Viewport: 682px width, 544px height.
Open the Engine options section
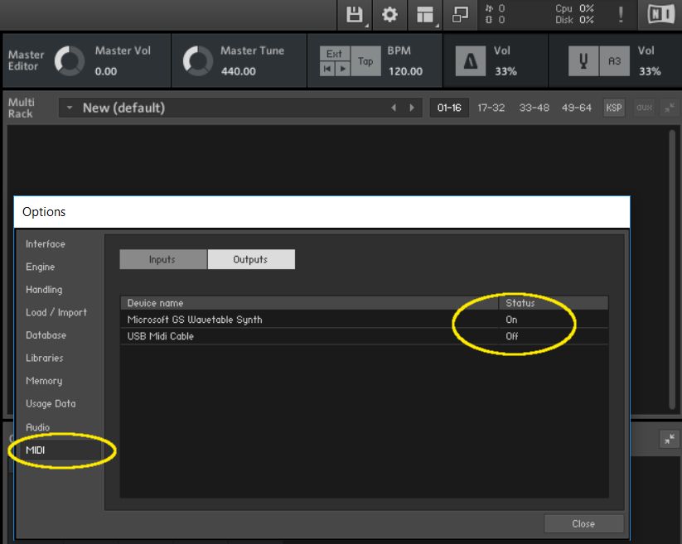(x=40, y=267)
